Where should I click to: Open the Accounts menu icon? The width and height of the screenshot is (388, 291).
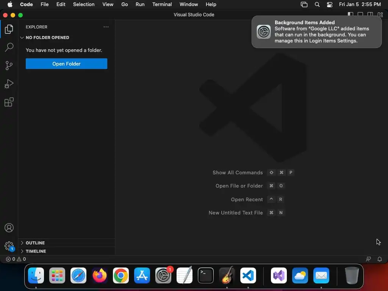pyautogui.click(x=9, y=228)
